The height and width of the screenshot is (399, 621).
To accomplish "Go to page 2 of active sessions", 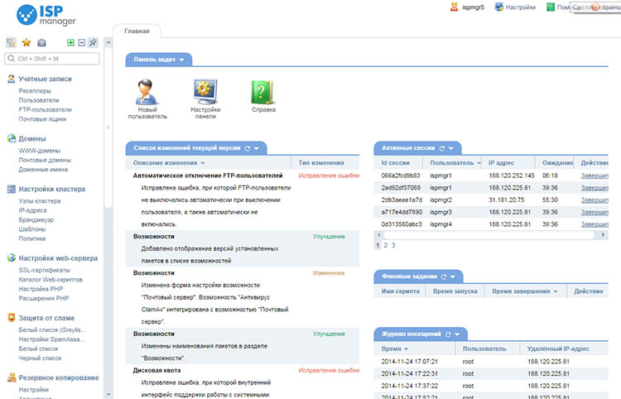I will 385,245.
